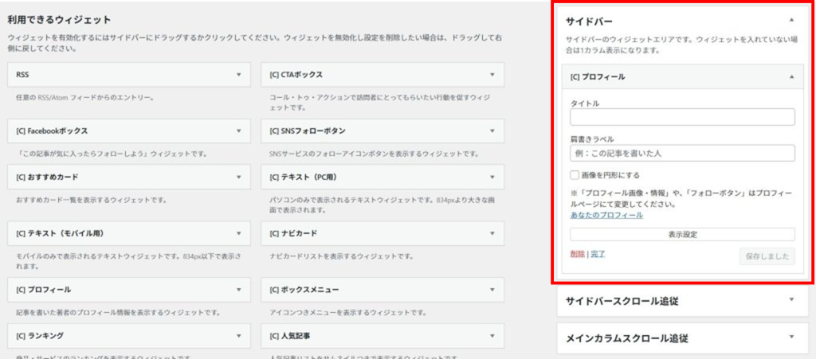
Task: Expand the RSS widget dropdown arrow
Action: click(238, 74)
